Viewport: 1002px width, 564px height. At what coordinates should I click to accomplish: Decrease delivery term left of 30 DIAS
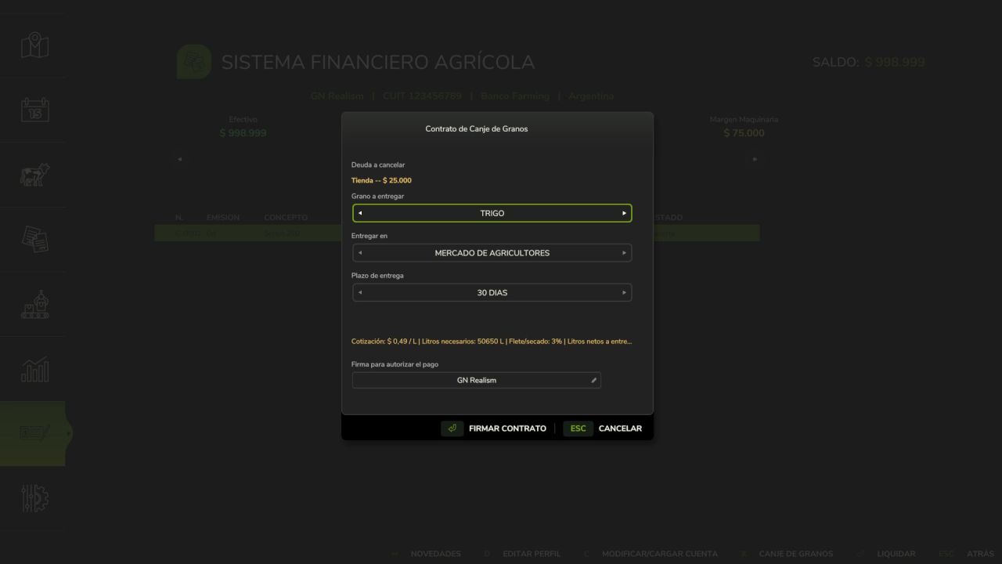[x=360, y=293]
